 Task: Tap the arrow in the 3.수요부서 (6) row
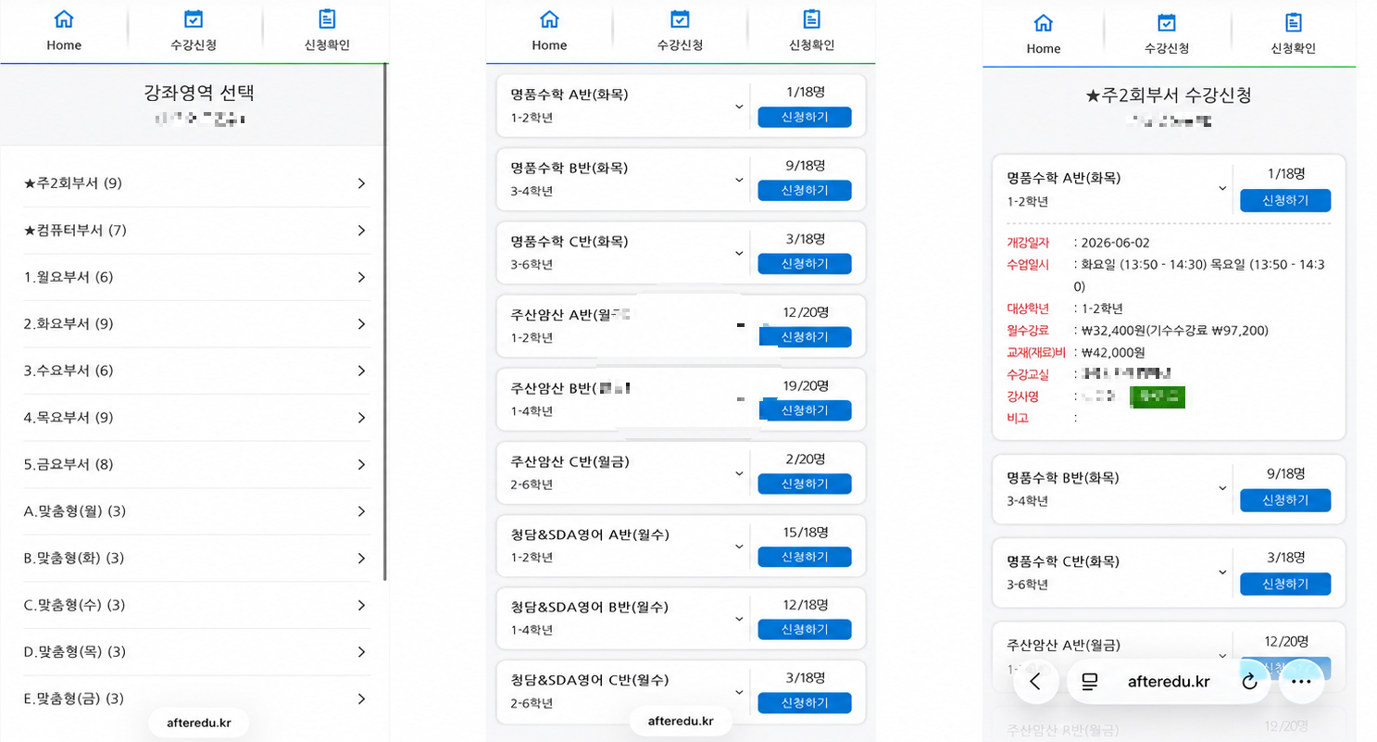coord(361,371)
